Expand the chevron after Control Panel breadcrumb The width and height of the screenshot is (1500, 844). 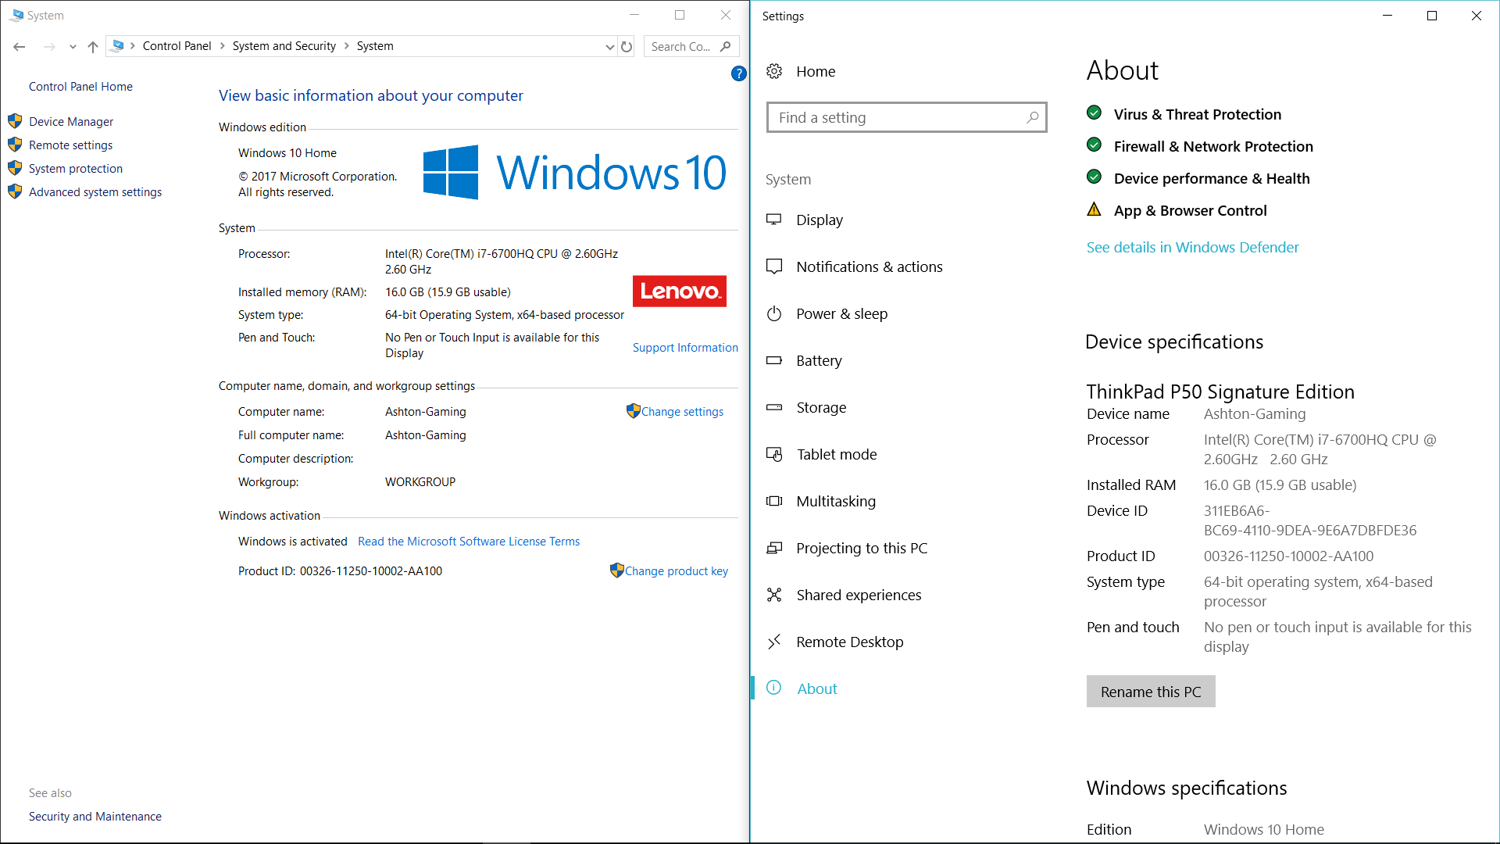223,46
